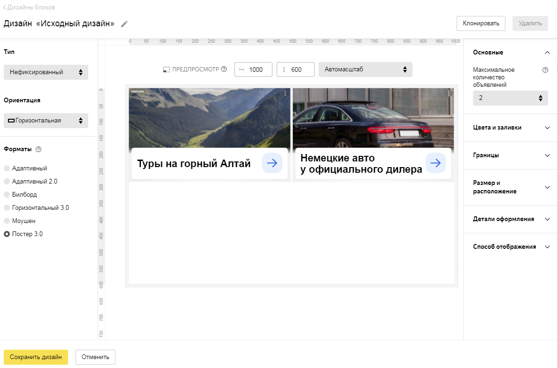Expand Способ отображения section
The width and height of the screenshot is (558, 368).
[511, 247]
